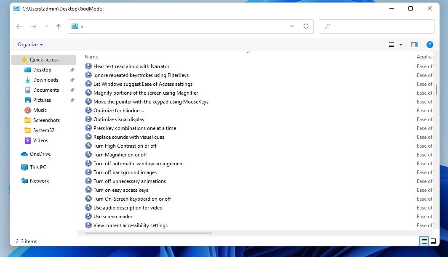This screenshot has height=257, width=448.
Task: Sort entries by clicking the Name column header
Action: point(91,56)
